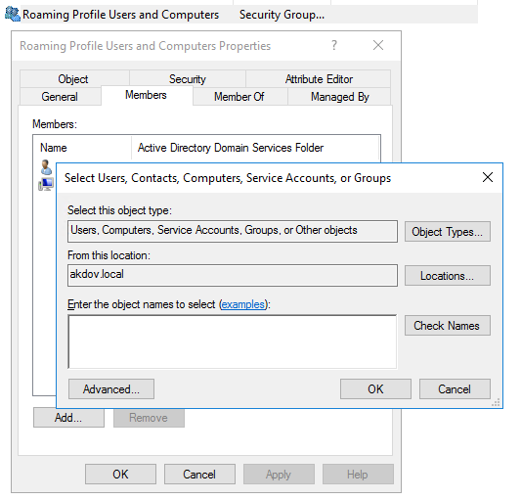Select the computer member icon in list

tap(47, 184)
